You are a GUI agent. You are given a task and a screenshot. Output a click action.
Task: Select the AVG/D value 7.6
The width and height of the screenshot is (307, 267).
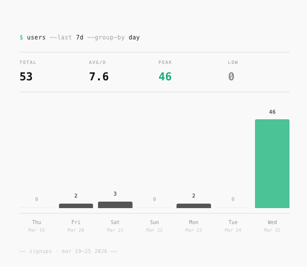[98, 76]
